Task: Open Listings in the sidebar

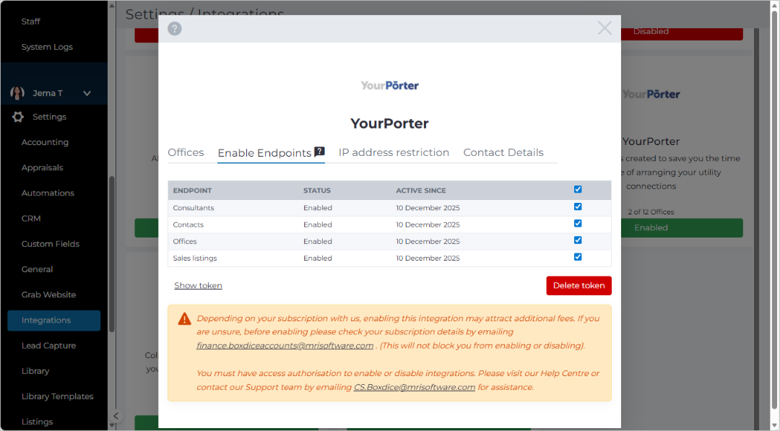Action: (x=37, y=422)
